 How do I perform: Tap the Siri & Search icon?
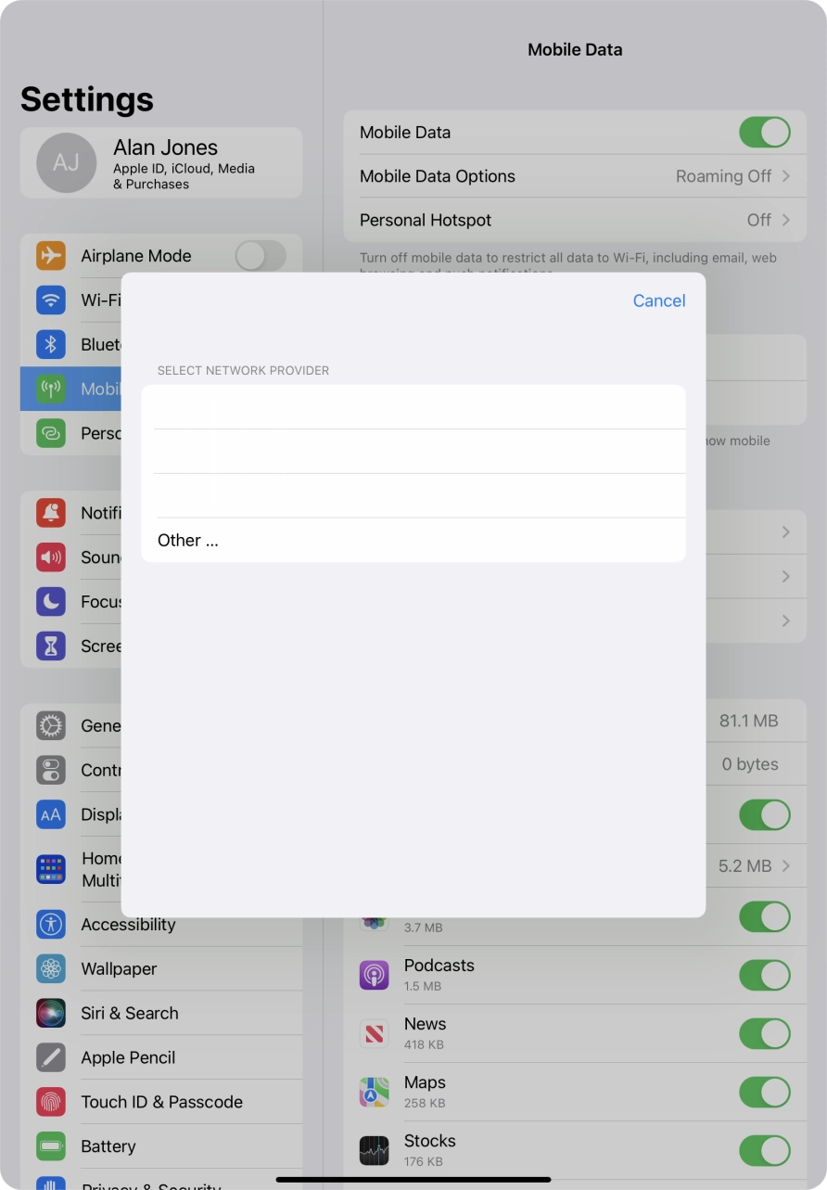(x=51, y=1013)
